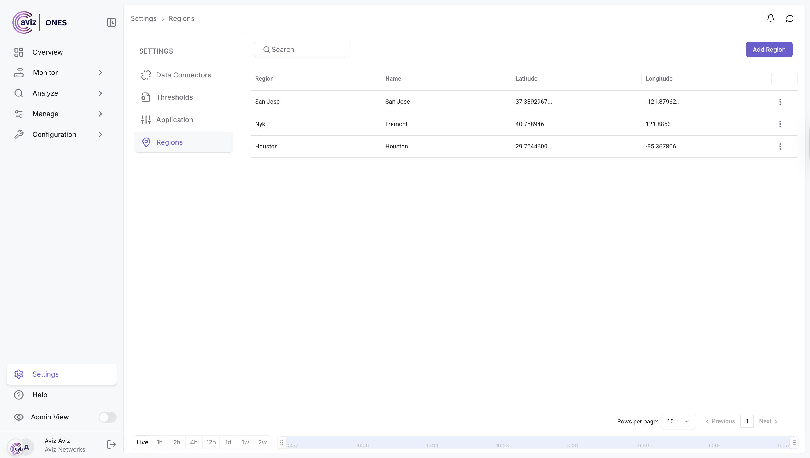Expand the Monitor menu chevron
This screenshot has width=810, height=458.
[x=100, y=73]
